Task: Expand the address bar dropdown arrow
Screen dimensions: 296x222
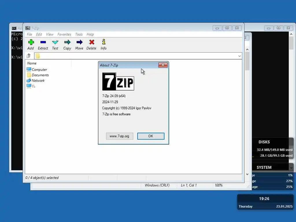Action: pos(239,56)
